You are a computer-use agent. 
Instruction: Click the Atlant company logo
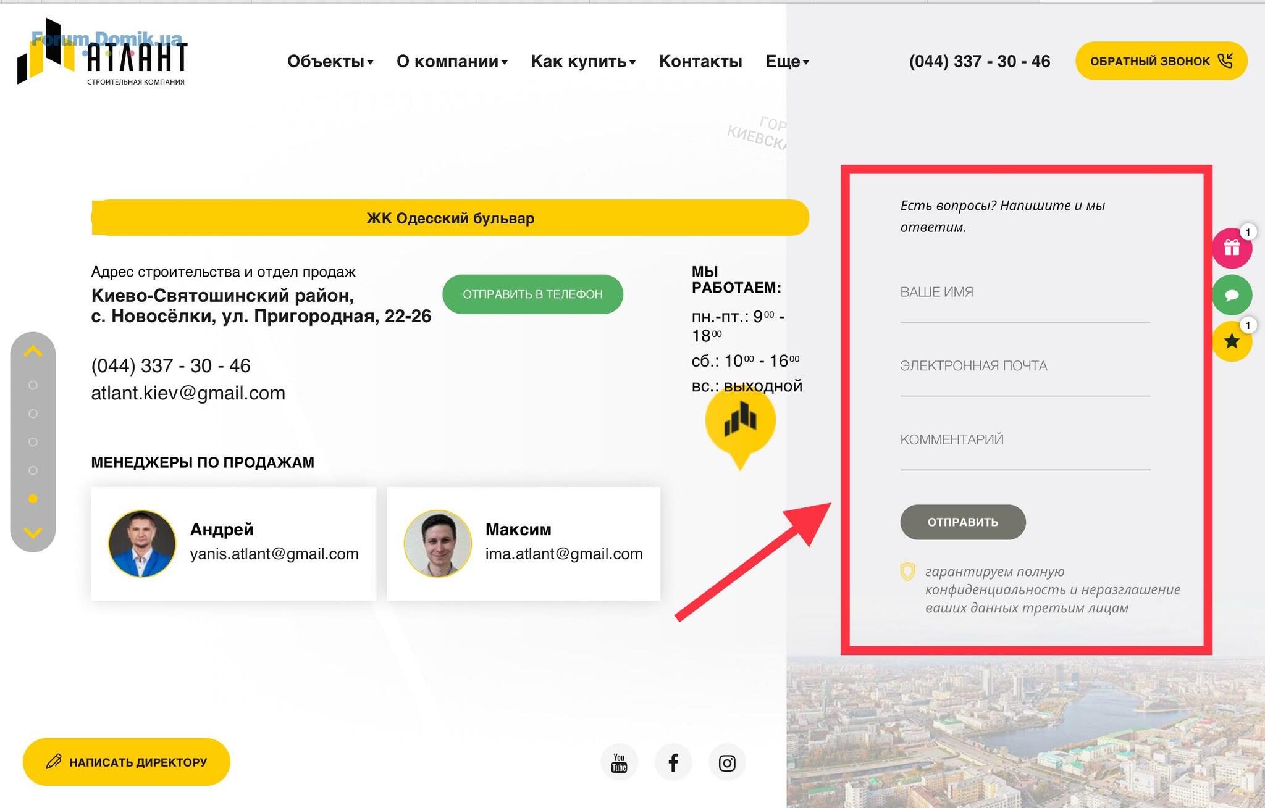click(102, 52)
